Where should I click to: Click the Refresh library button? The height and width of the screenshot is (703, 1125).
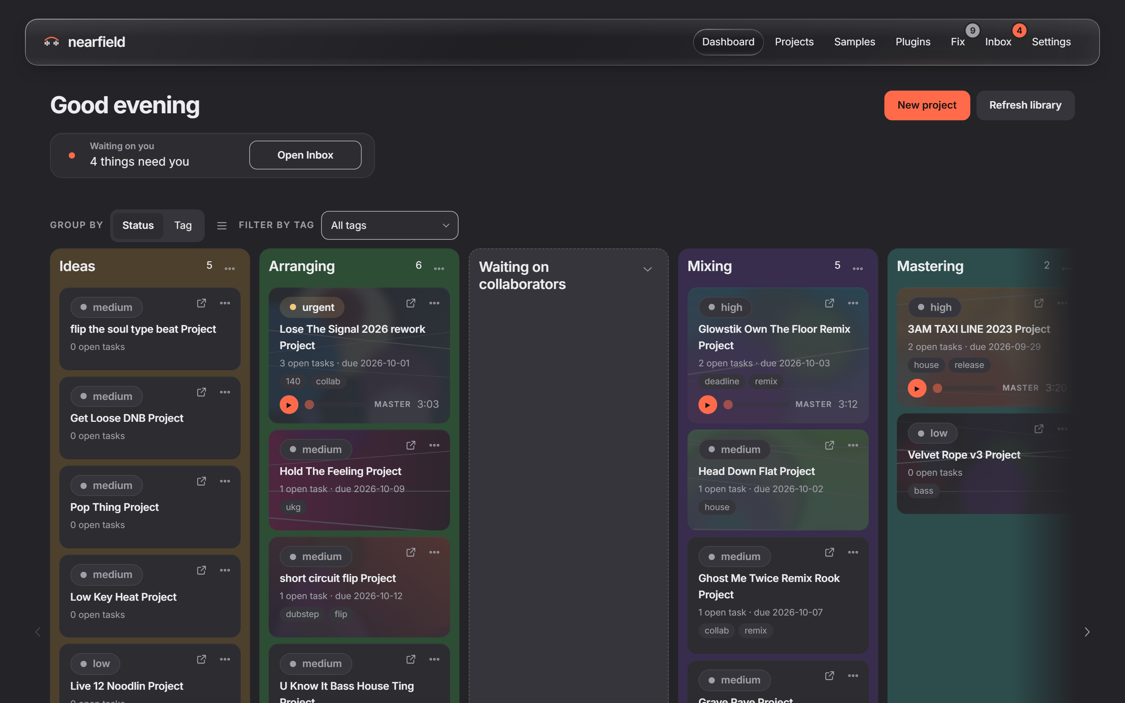coord(1025,105)
